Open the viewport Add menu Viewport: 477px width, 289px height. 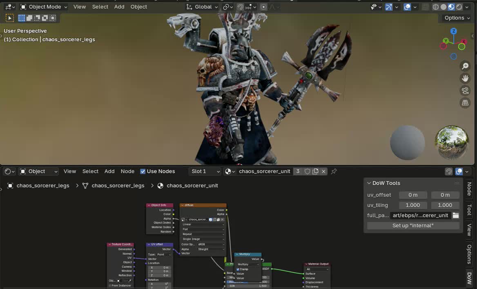(x=119, y=7)
